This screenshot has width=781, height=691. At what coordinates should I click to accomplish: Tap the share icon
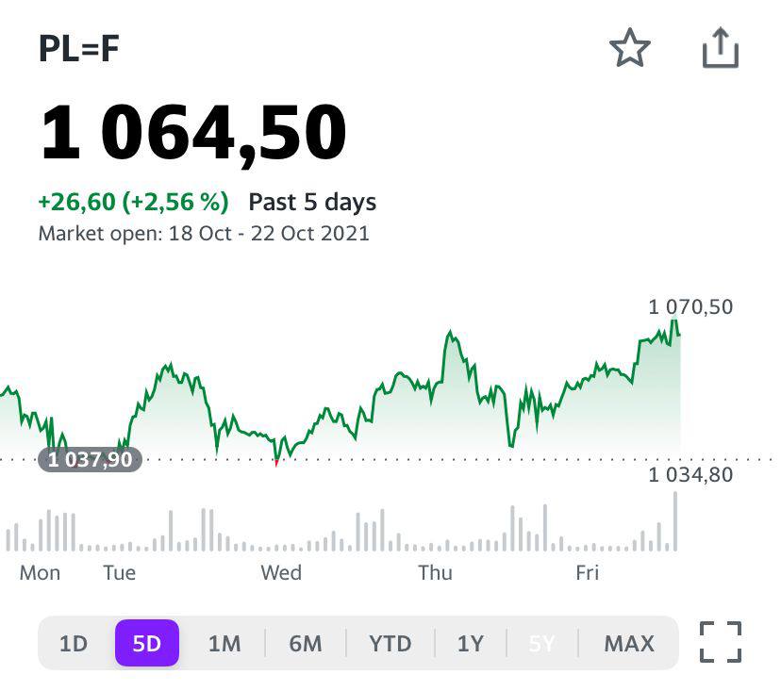coord(721,48)
